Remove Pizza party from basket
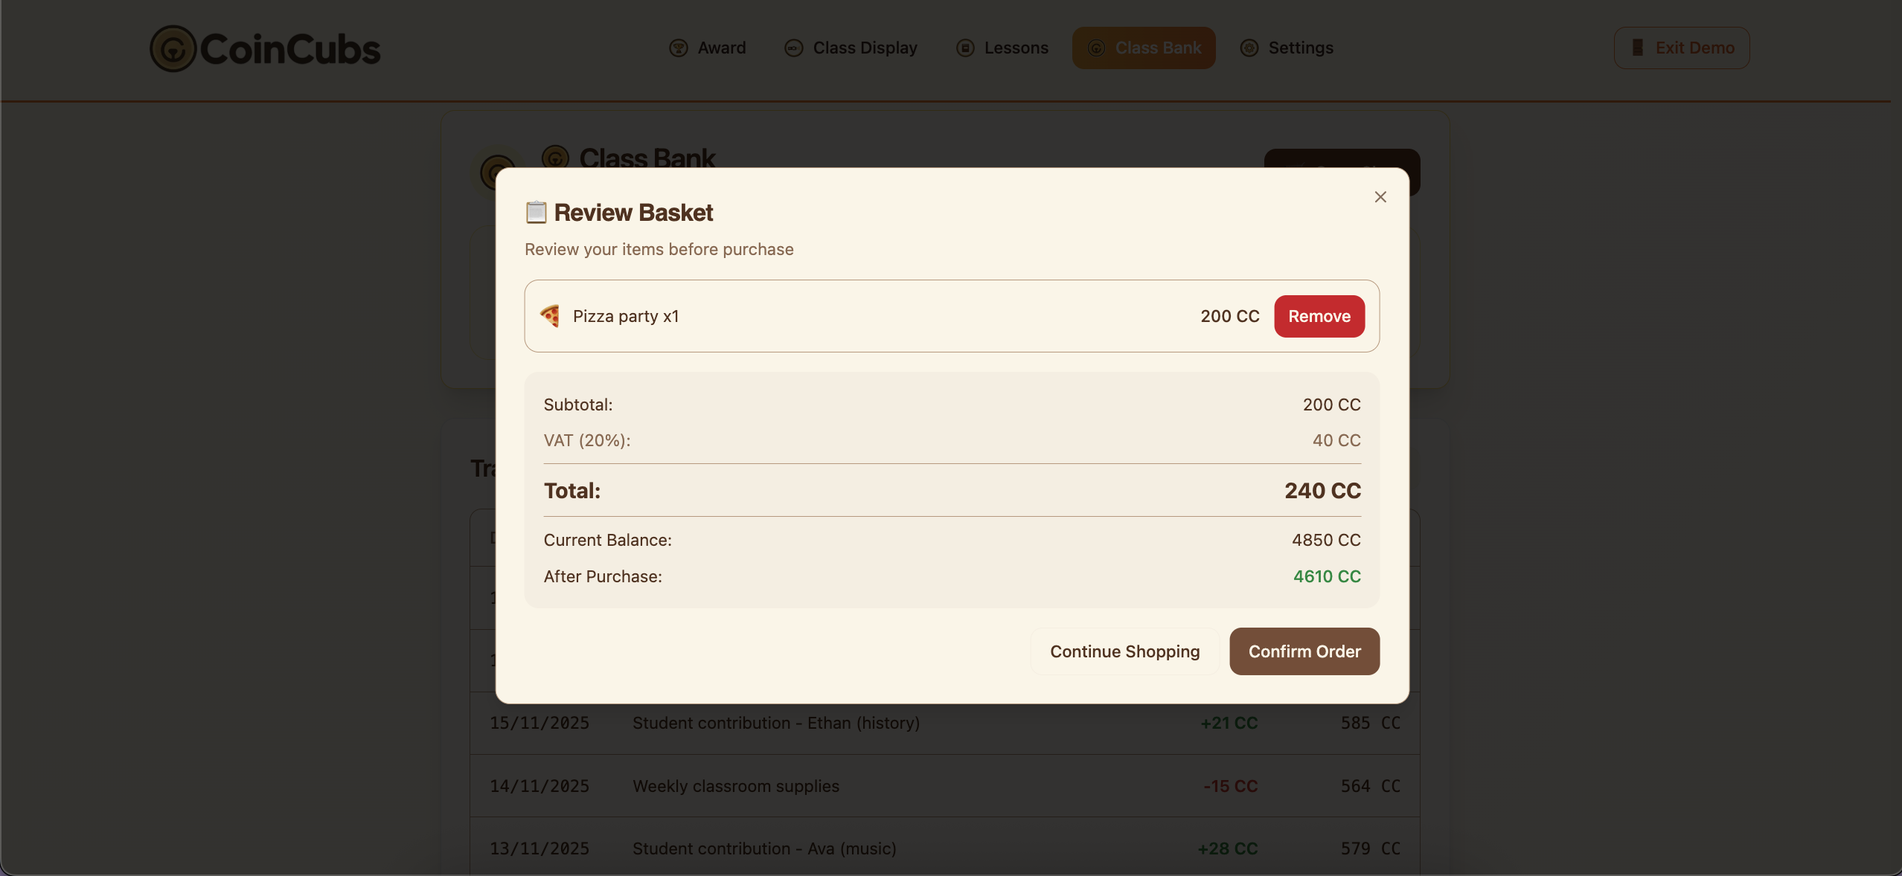 1319,316
